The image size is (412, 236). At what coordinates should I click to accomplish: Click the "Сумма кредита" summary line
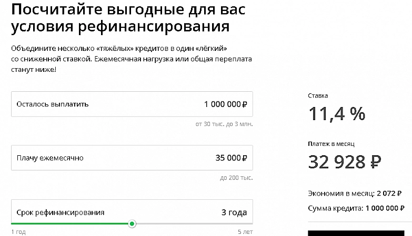356,208
